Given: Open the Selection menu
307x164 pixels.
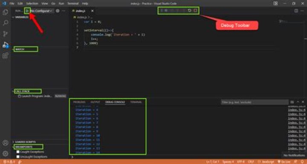Looking at the screenshot, I should (x=32, y=3).
